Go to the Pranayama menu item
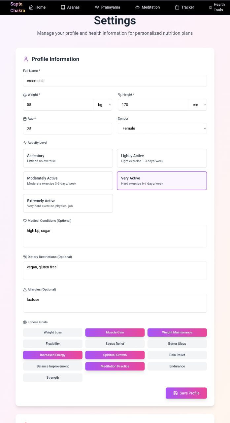The width and height of the screenshot is (230, 423). pyautogui.click(x=107, y=7)
